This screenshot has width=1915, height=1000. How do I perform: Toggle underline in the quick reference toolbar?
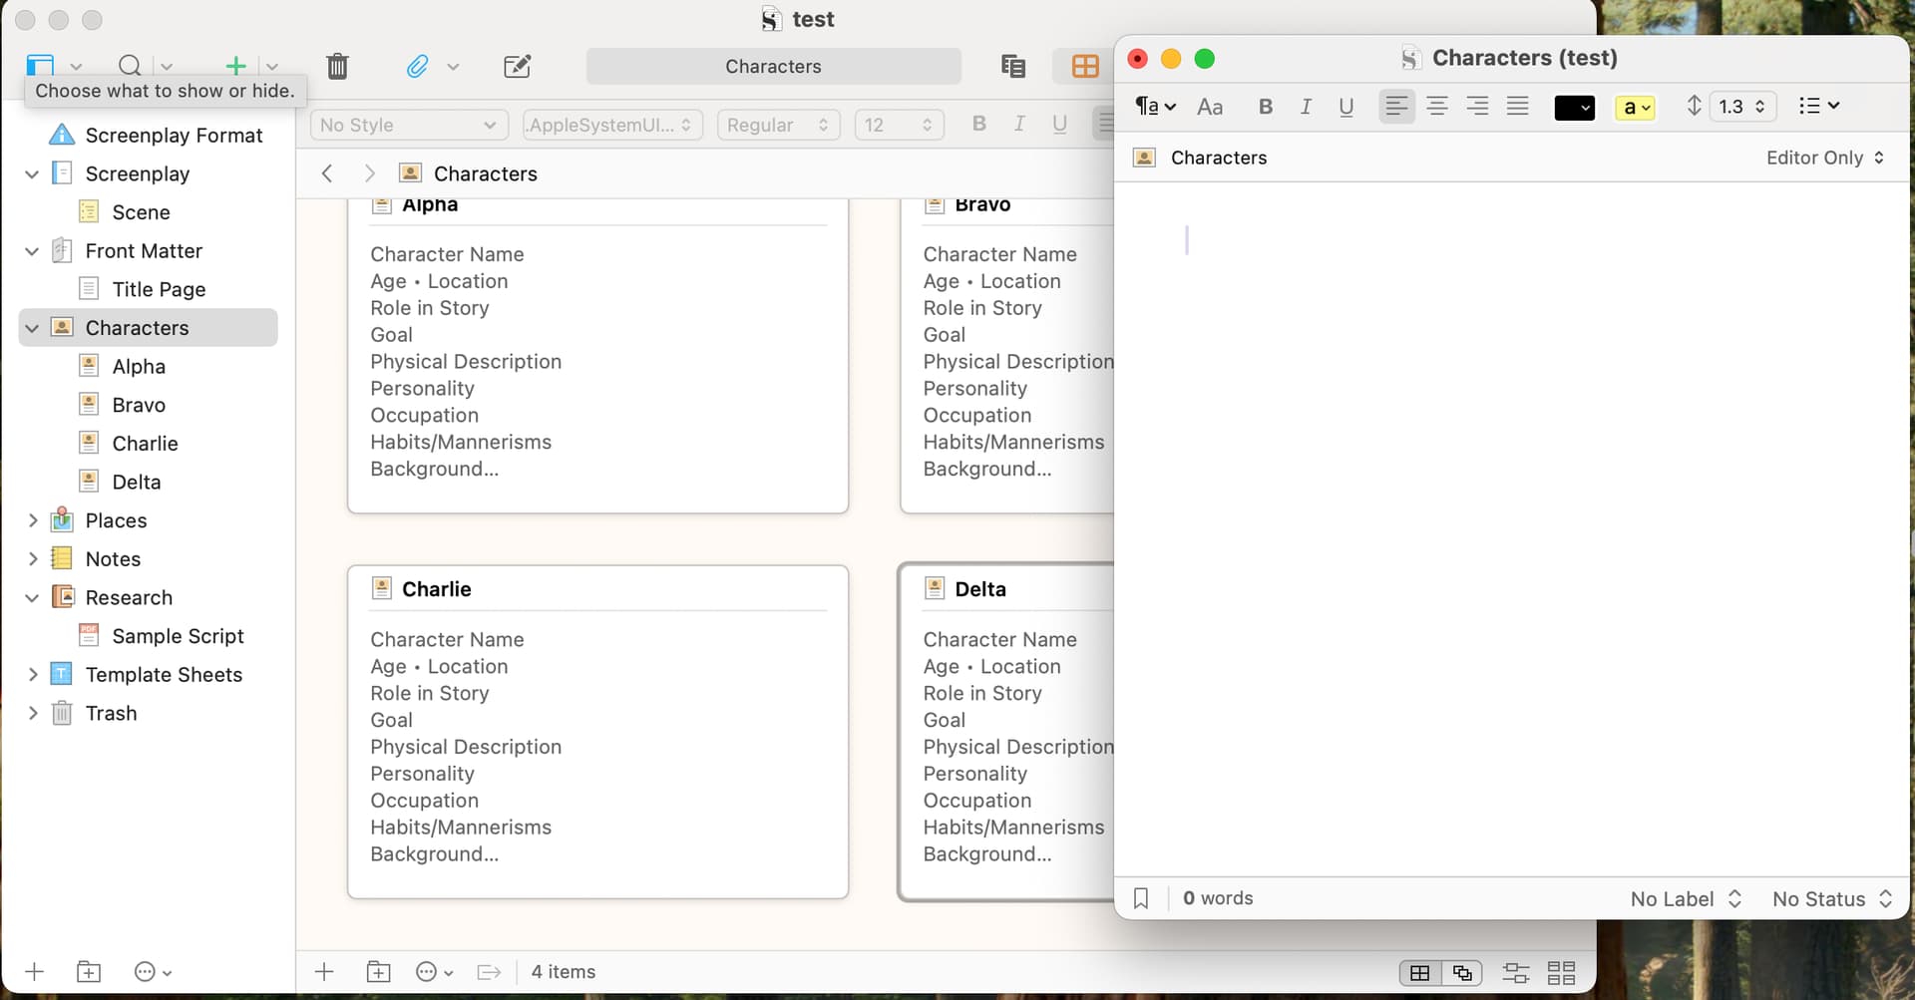[x=1345, y=107]
